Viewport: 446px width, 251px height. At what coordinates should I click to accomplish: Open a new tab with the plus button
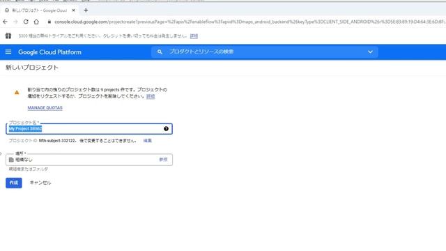(x=86, y=10)
